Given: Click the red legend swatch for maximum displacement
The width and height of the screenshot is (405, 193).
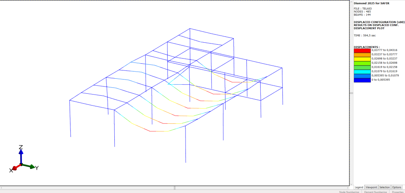Looking at the screenshot, I should coord(362,50).
